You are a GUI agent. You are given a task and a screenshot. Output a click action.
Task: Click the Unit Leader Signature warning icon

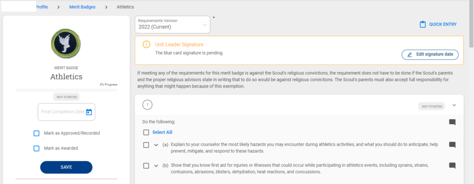pyautogui.click(x=146, y=44)
